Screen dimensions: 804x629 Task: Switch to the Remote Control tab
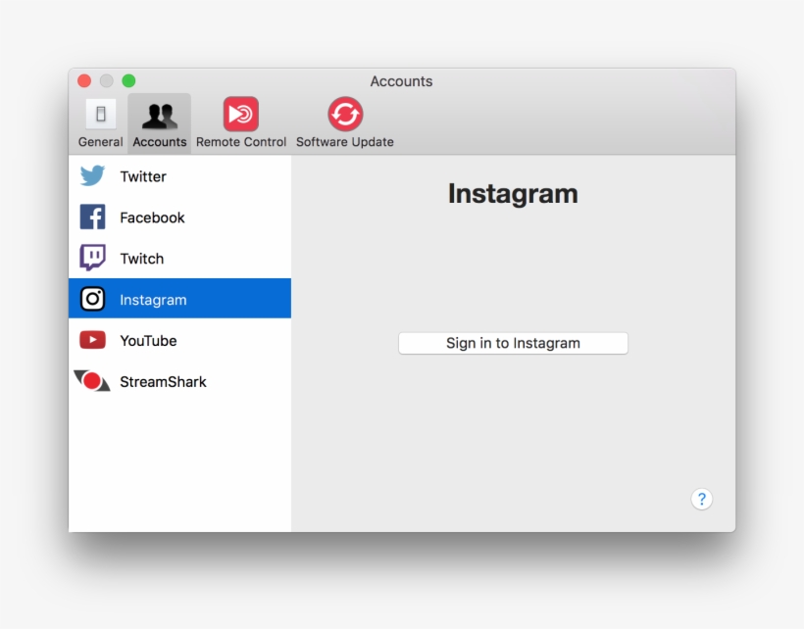(x=240, y=121)
